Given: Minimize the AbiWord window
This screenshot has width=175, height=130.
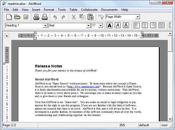Looking at the screenshot, I should (x=153, y=2).
